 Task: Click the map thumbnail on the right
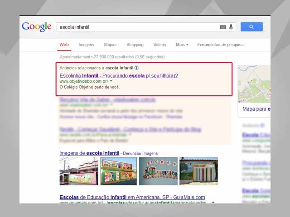[254, 84]
